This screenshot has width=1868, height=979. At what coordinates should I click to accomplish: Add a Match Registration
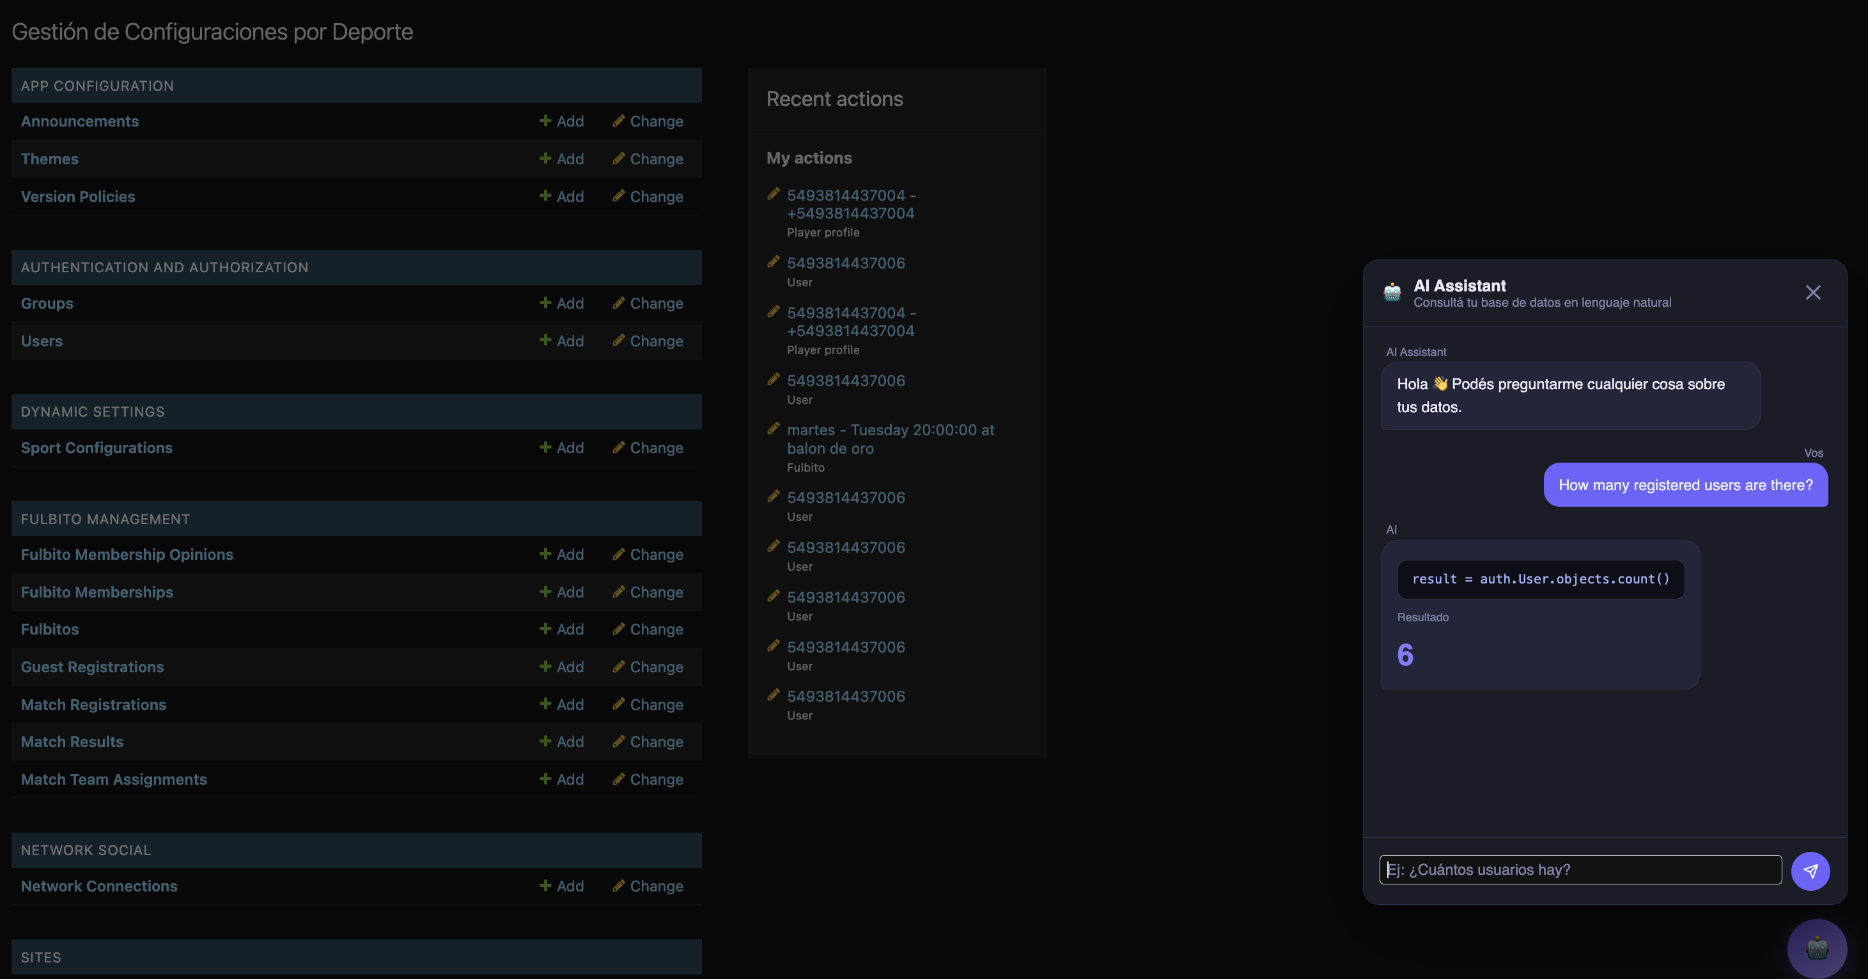point(562,704)
